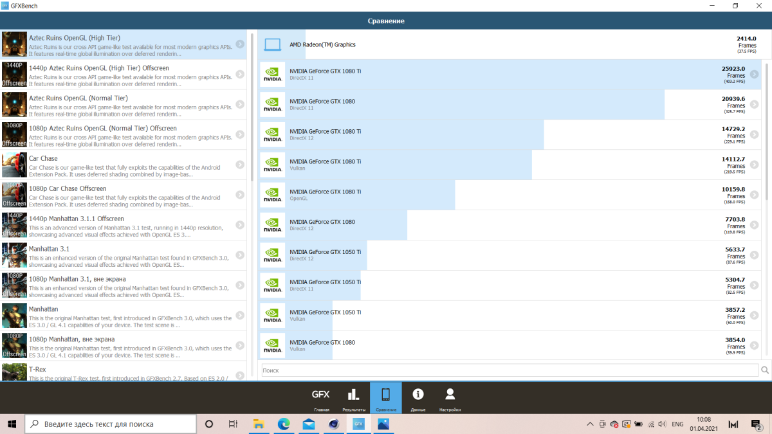This screenshot has width=772, height=434.
Task: Select 1440p Manhattan 3.1.1 Offscreen test
Action: tap(129, 225)
